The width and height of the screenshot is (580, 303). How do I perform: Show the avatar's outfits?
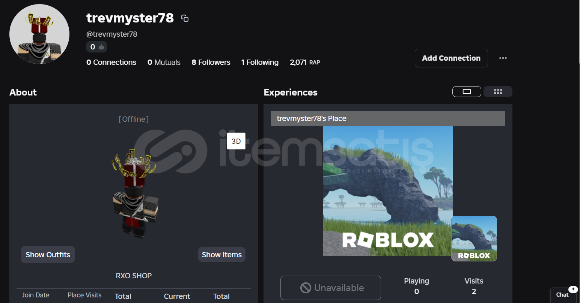point(48,255)
